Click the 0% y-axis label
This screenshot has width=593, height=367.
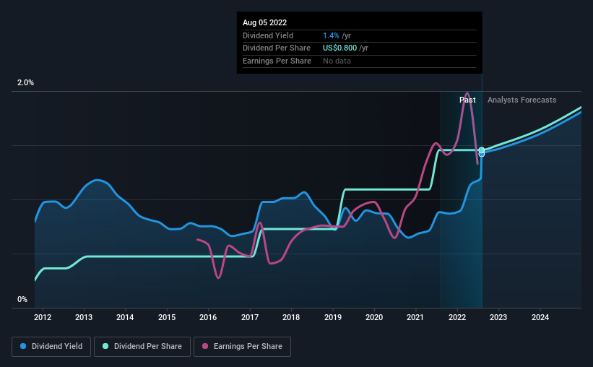pos(22,299)
